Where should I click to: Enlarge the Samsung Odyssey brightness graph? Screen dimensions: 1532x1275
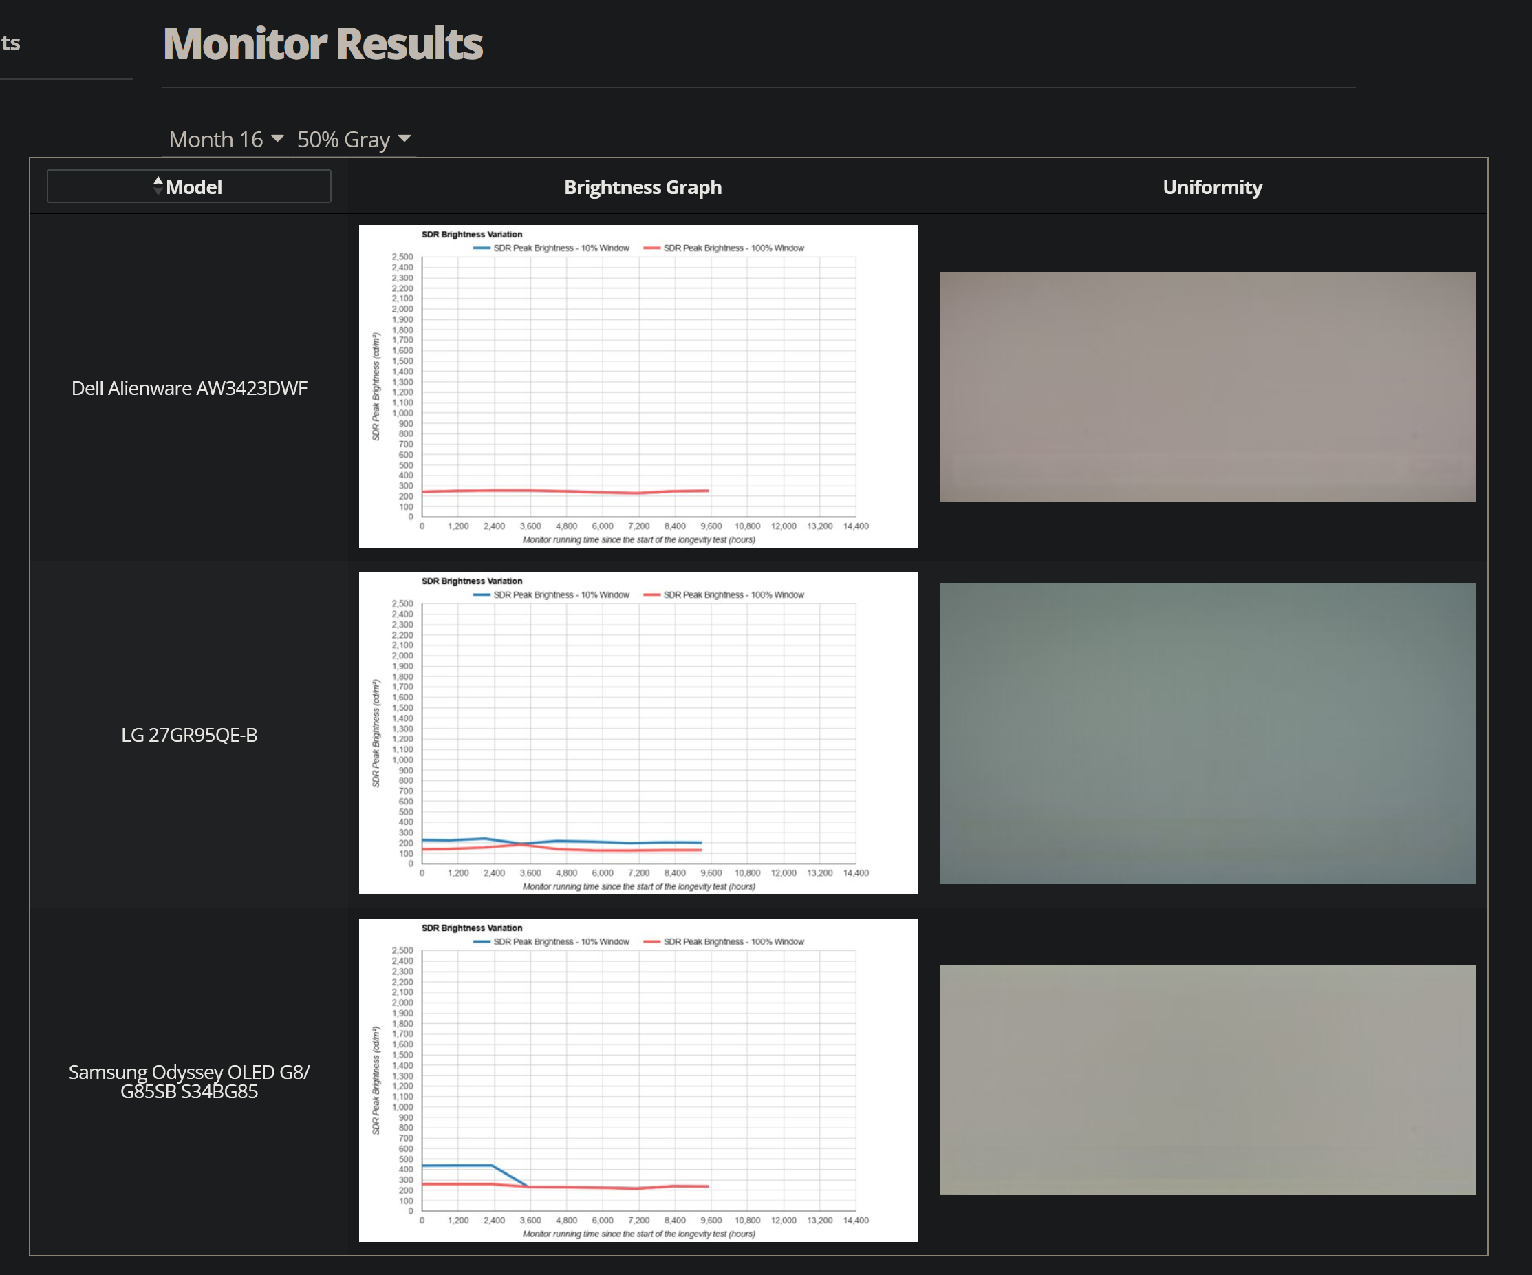638,1080
